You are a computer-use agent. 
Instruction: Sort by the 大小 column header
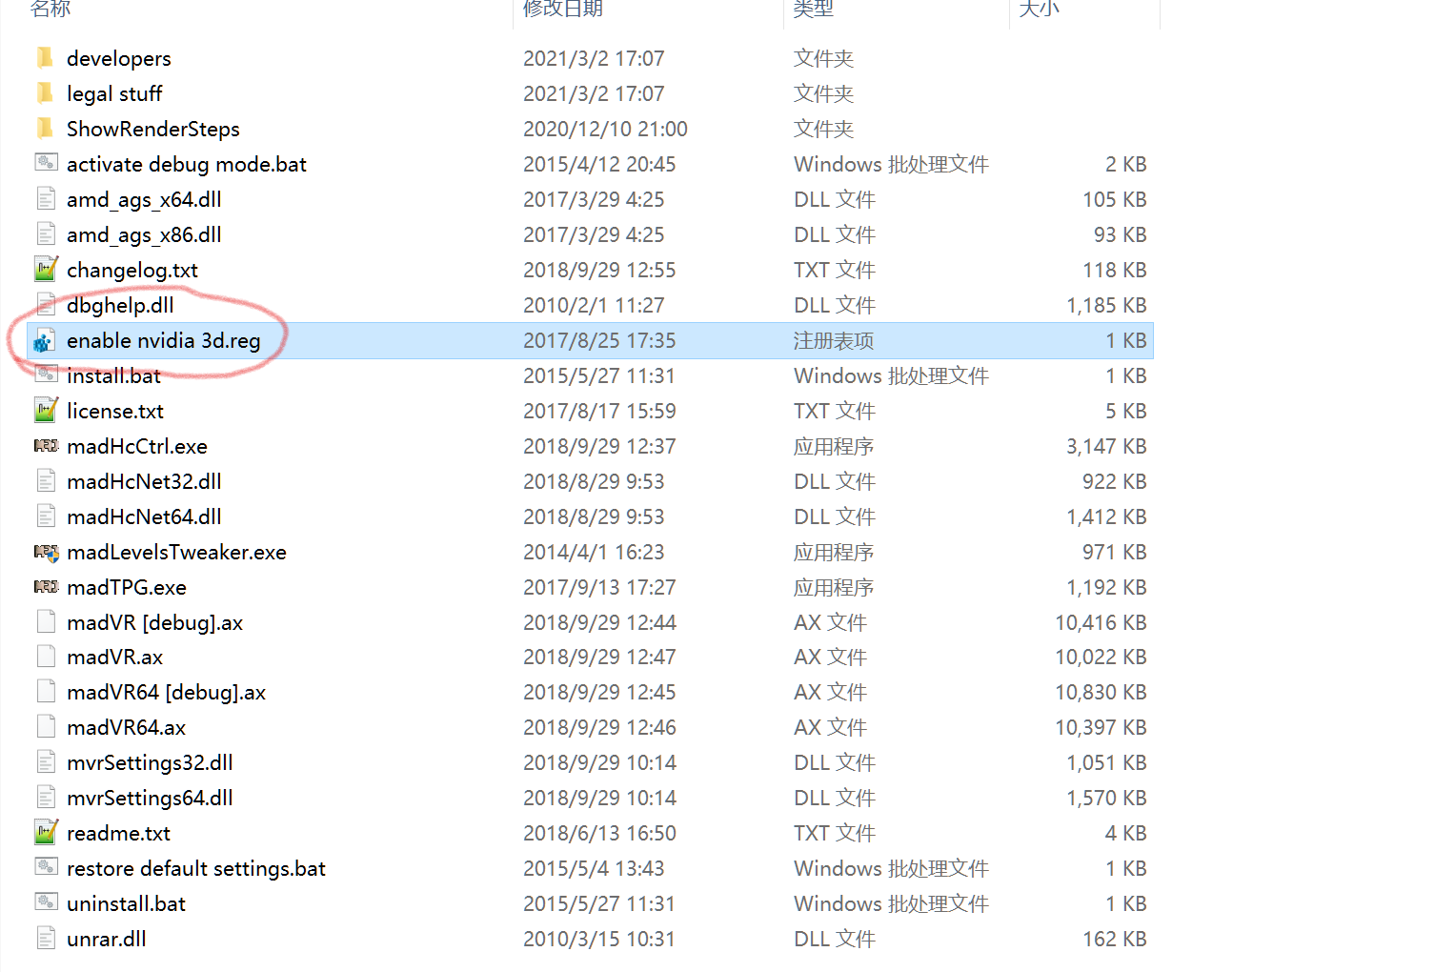[1039, 9]
